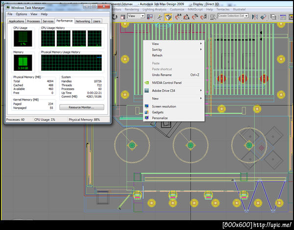Image resolution: width=294 pixels, height=230 pixels.
Task: Click the Adobe Drive CS4 icon
Action: [x=147, y=91]
